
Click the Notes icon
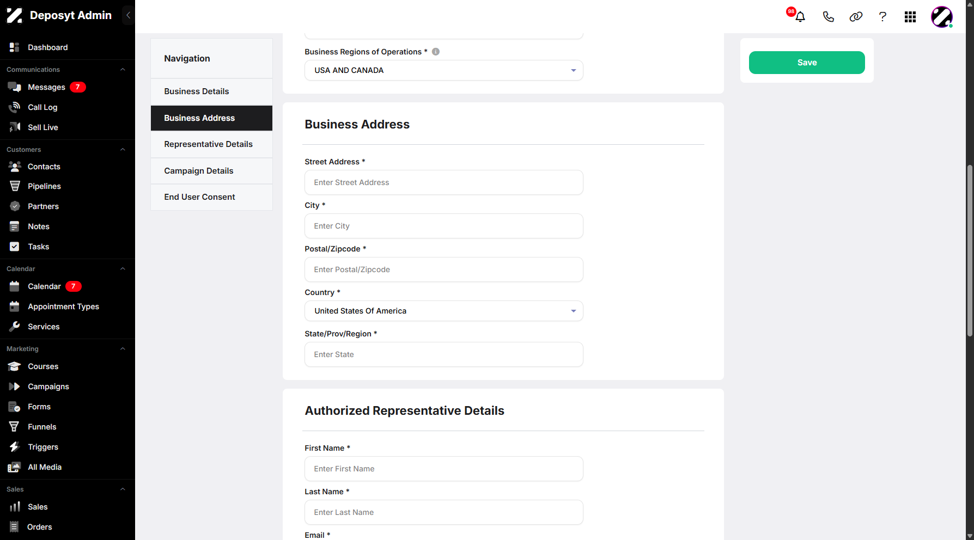[x=15, y=226]
